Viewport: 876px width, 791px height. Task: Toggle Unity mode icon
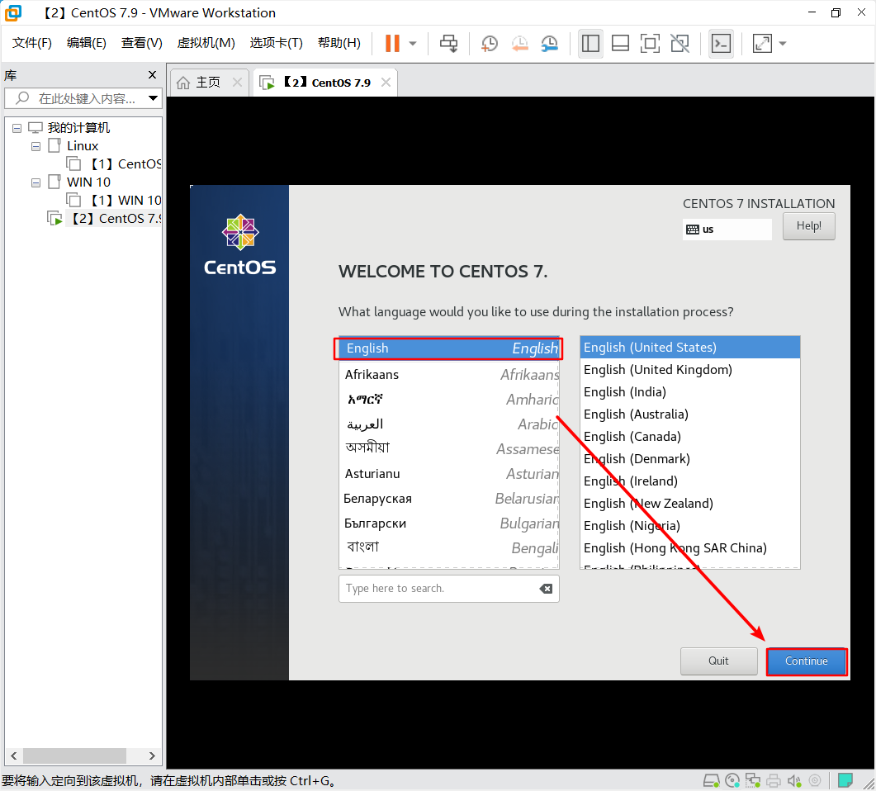679,43
